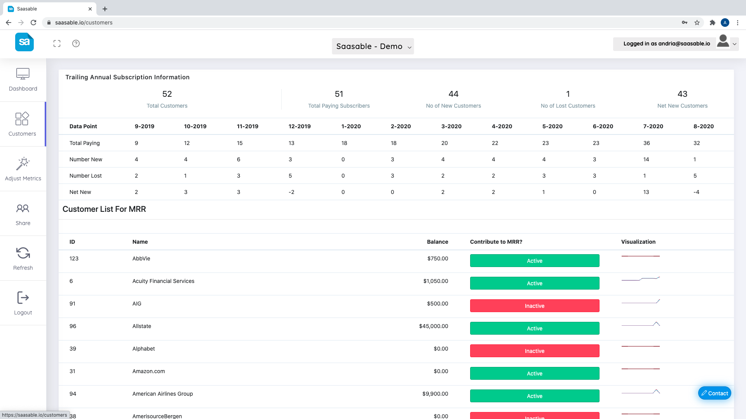Sort by ID column header

click(x=72, y=242)
